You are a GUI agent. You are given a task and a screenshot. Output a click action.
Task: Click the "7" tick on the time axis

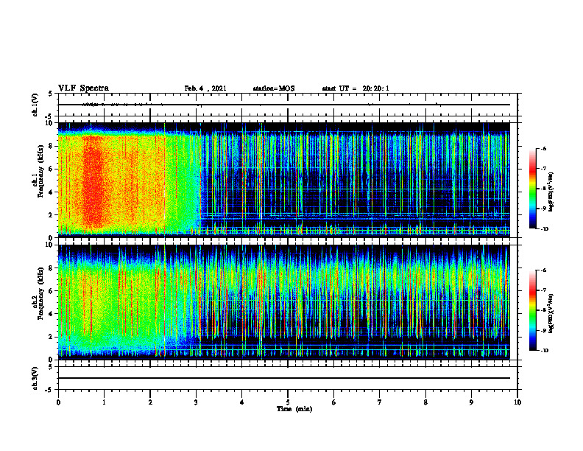click(380, 402)
